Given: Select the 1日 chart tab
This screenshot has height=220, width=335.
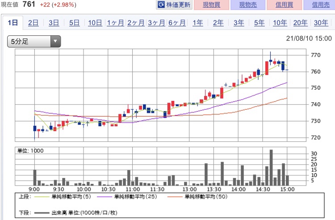Looking at the screenshot, I should coord(13,22).
